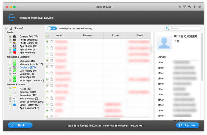Toggle the select-all checkbox in table header
Image resolution: width=207 pixels, height=135 pixels.
coord(47,35)
